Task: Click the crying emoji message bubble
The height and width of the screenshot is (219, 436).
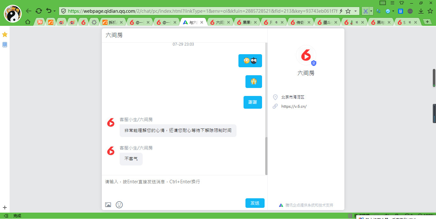Action: 254,82
